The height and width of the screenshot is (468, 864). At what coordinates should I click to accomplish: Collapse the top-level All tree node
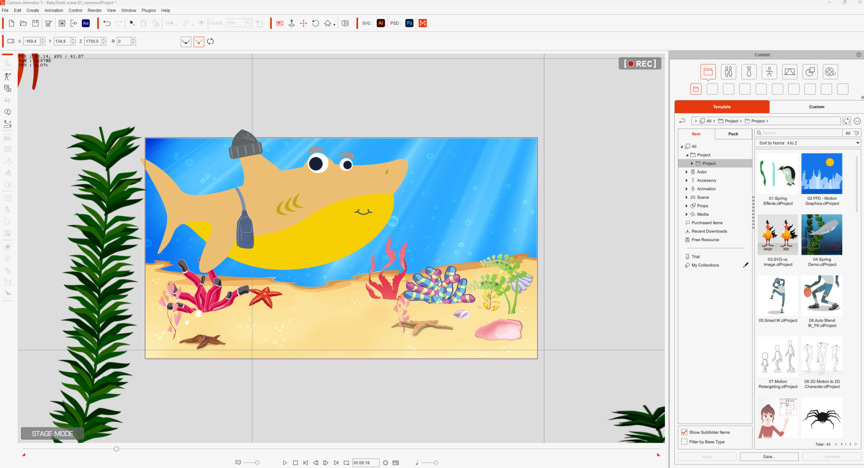click(x=682, y=147)
